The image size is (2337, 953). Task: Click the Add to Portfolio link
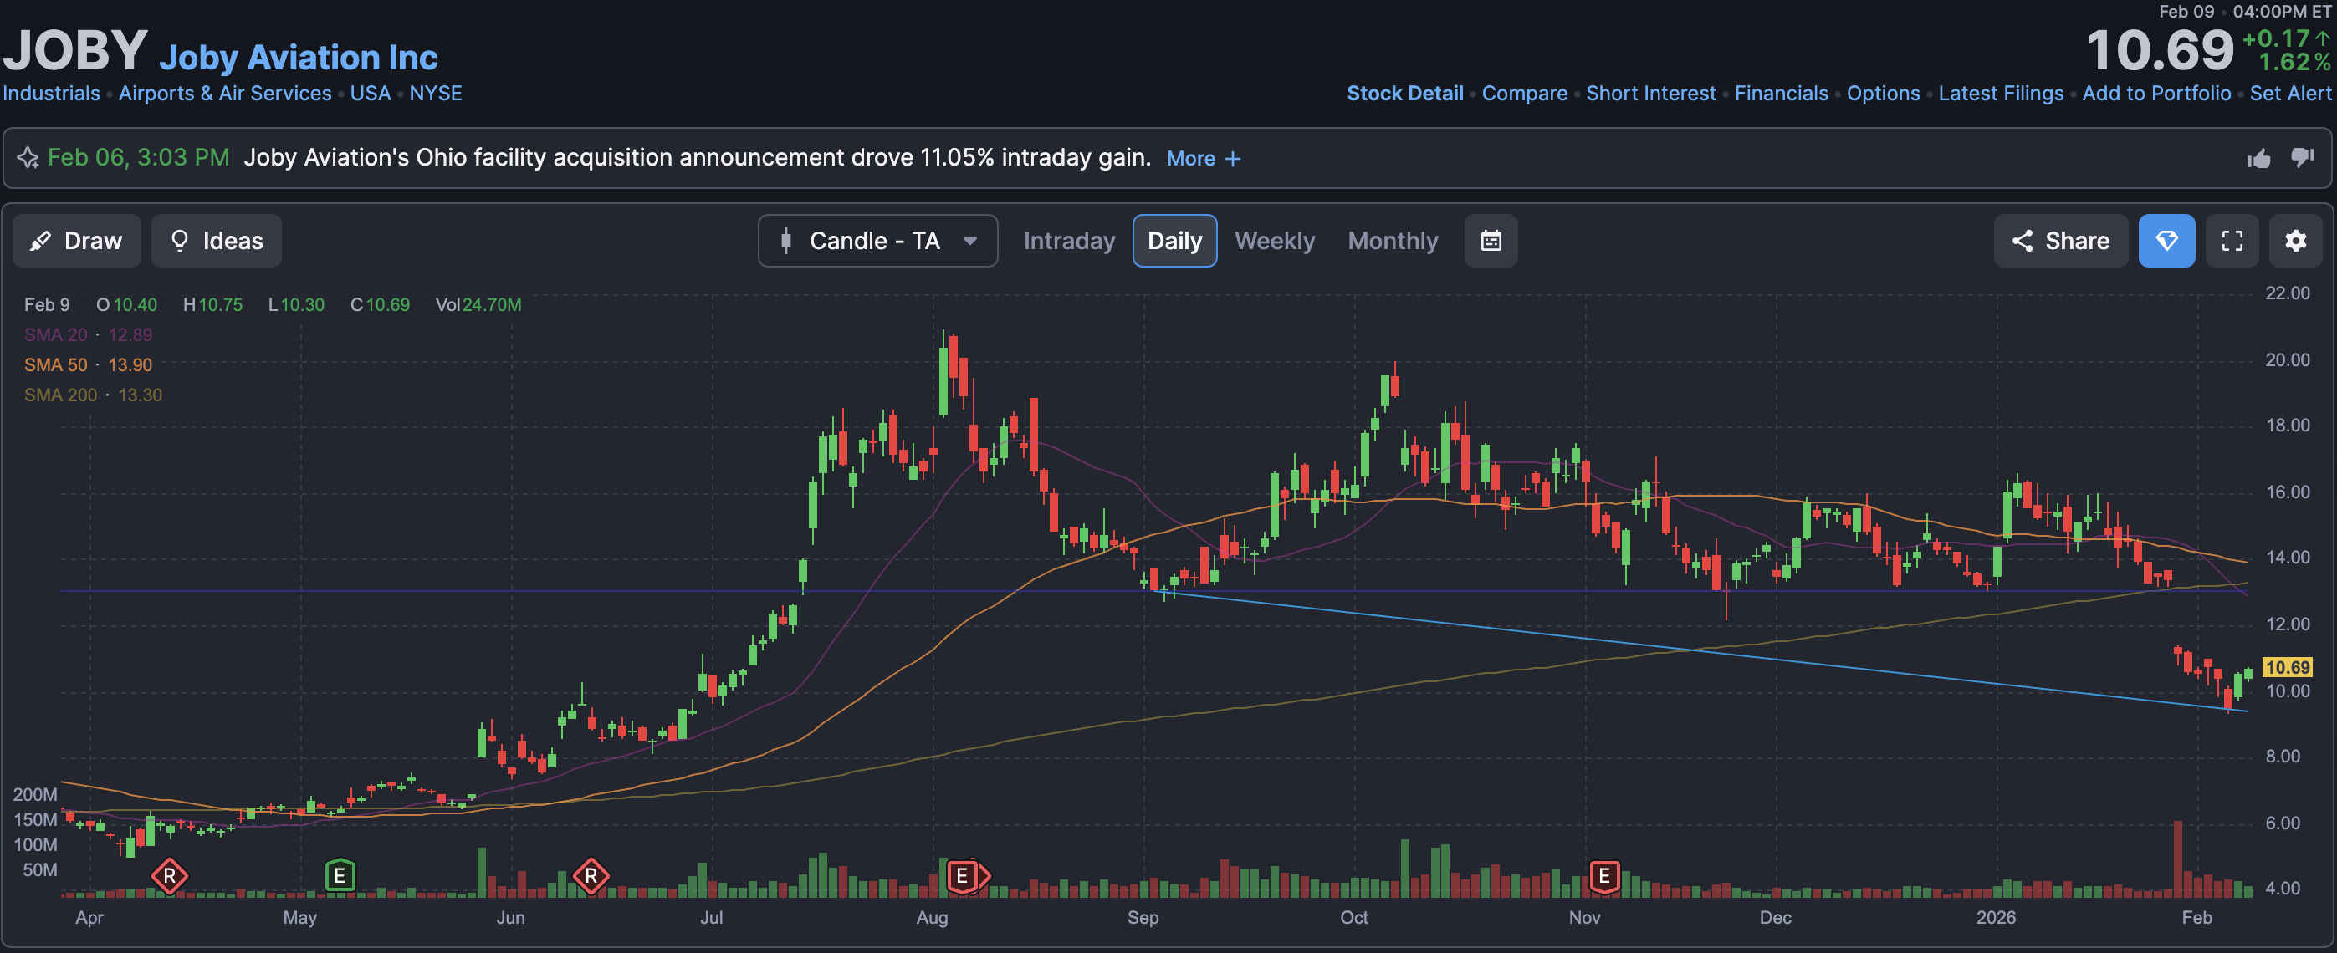pos(2155,94)
